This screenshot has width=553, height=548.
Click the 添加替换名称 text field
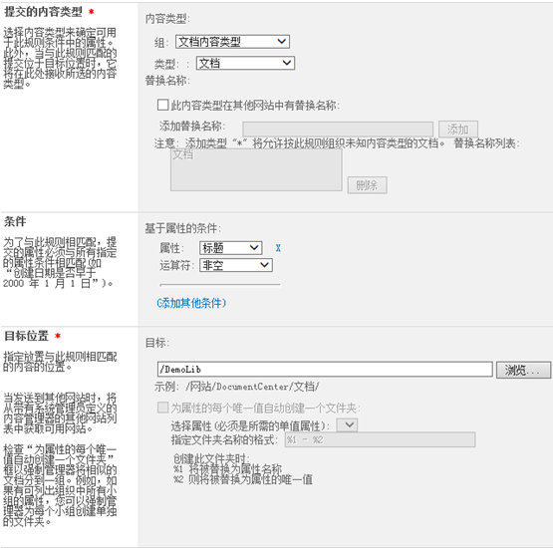coord(338,130)
